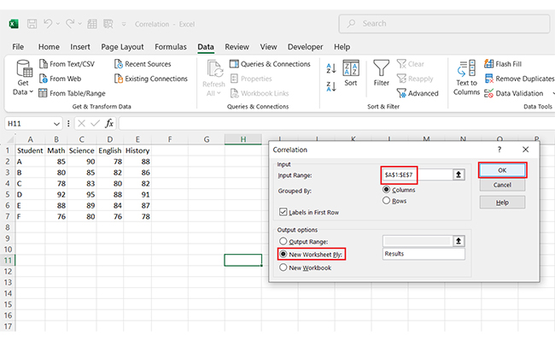Sort Z to A descending
The height and width of the screenshot is (341, 555).
[x=331, y=86]
